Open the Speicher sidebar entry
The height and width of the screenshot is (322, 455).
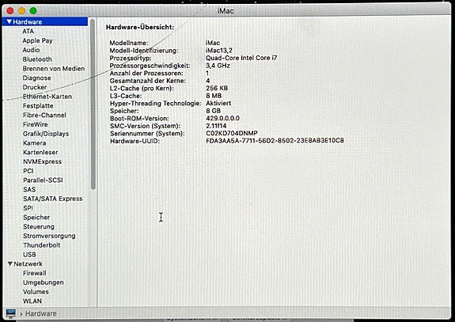(x=36, y=218)
